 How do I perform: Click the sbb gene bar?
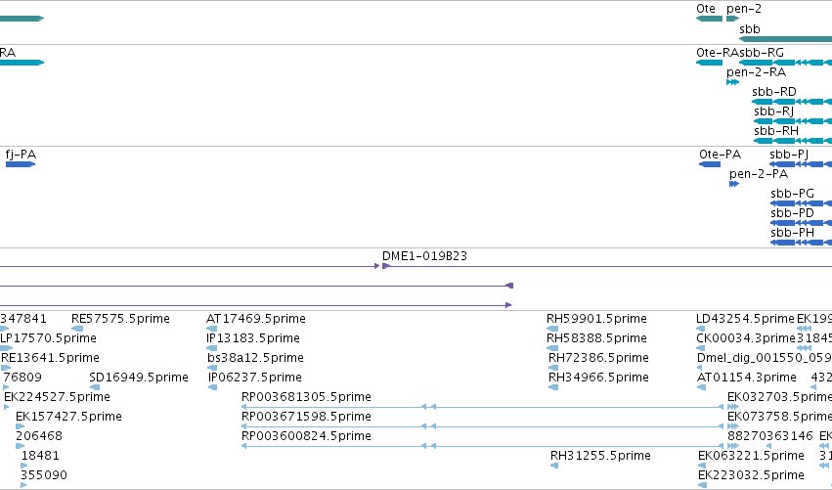pyautogui.click(x=785, y=39)
